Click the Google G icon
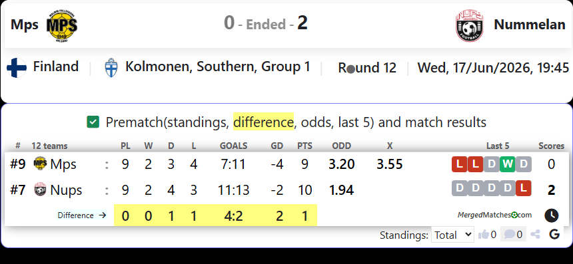This screenshot has width=573, height=264. point(554,235)
